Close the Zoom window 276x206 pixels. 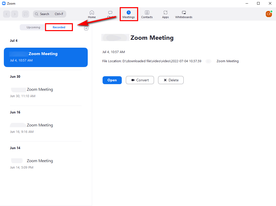pyautogui.click(x=270, y=3)
